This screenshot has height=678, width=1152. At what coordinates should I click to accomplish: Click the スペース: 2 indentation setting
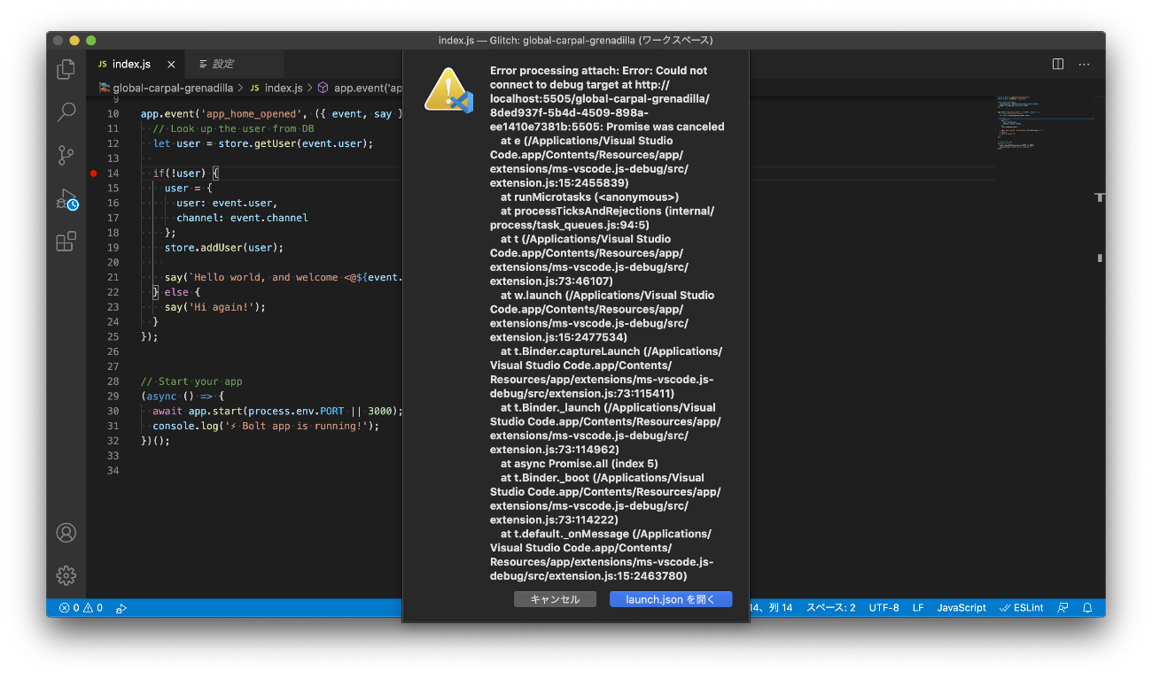[830, 608]
